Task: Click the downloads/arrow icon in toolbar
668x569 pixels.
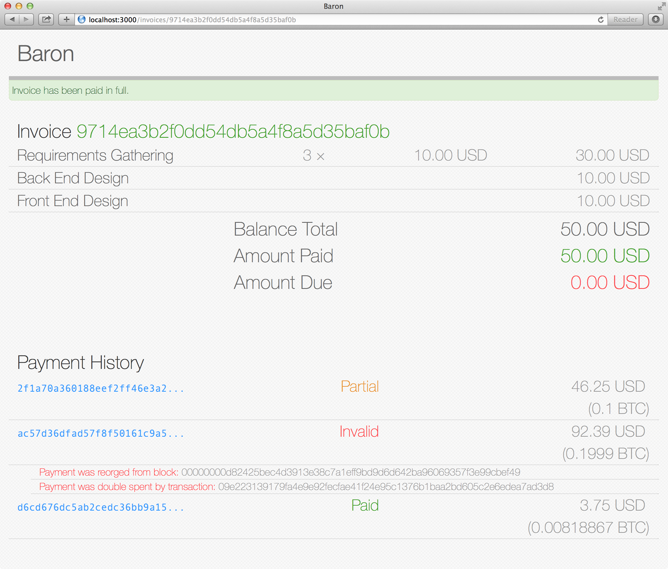Action: [656, 19]
